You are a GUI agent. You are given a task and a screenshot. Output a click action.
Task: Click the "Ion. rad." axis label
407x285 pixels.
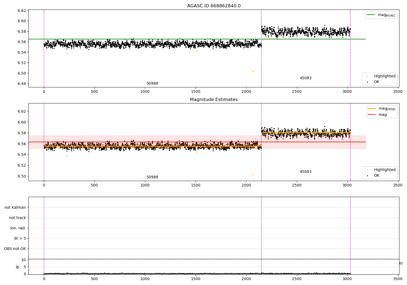[x=18, y=228]
